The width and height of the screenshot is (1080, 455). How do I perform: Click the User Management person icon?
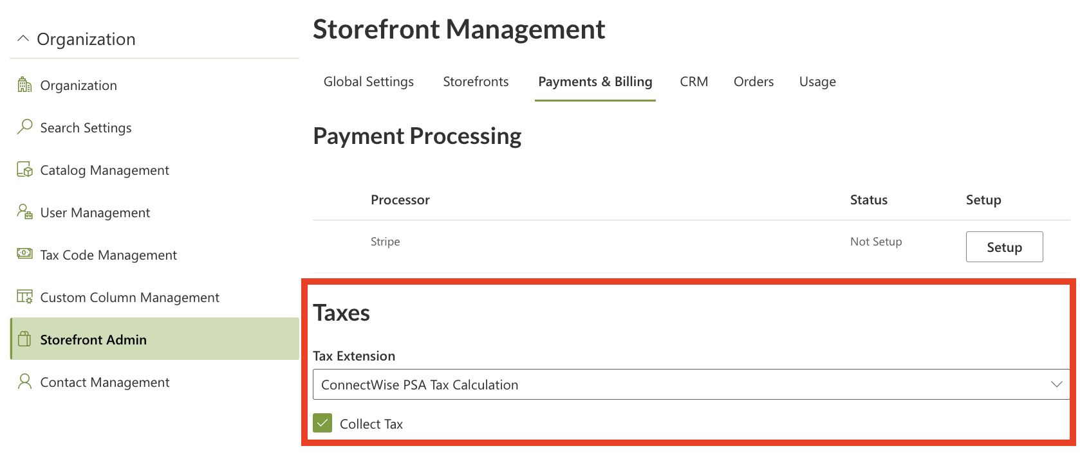24,211
